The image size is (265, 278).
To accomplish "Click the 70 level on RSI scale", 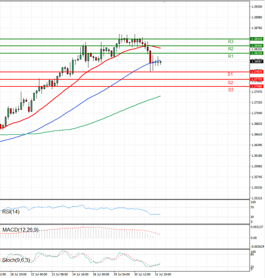I will pos(252,207).
